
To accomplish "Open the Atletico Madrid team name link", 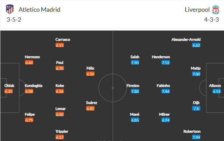I will tap(39, 10).
